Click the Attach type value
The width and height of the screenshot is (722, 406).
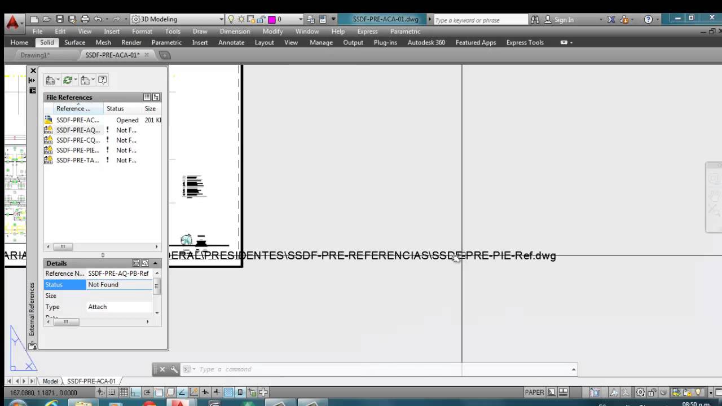(120, 307)
